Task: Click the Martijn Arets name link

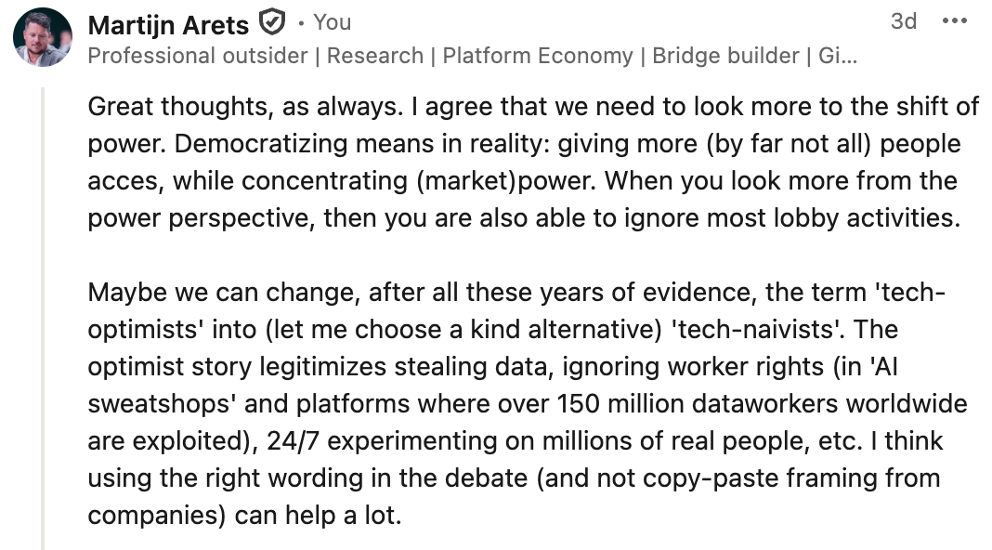Action: 168,25
